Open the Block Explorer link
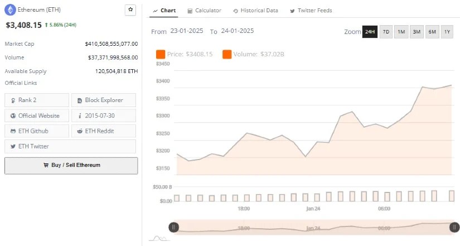Image resolution: width=460 pixels, height=246 pixels. 104,100
